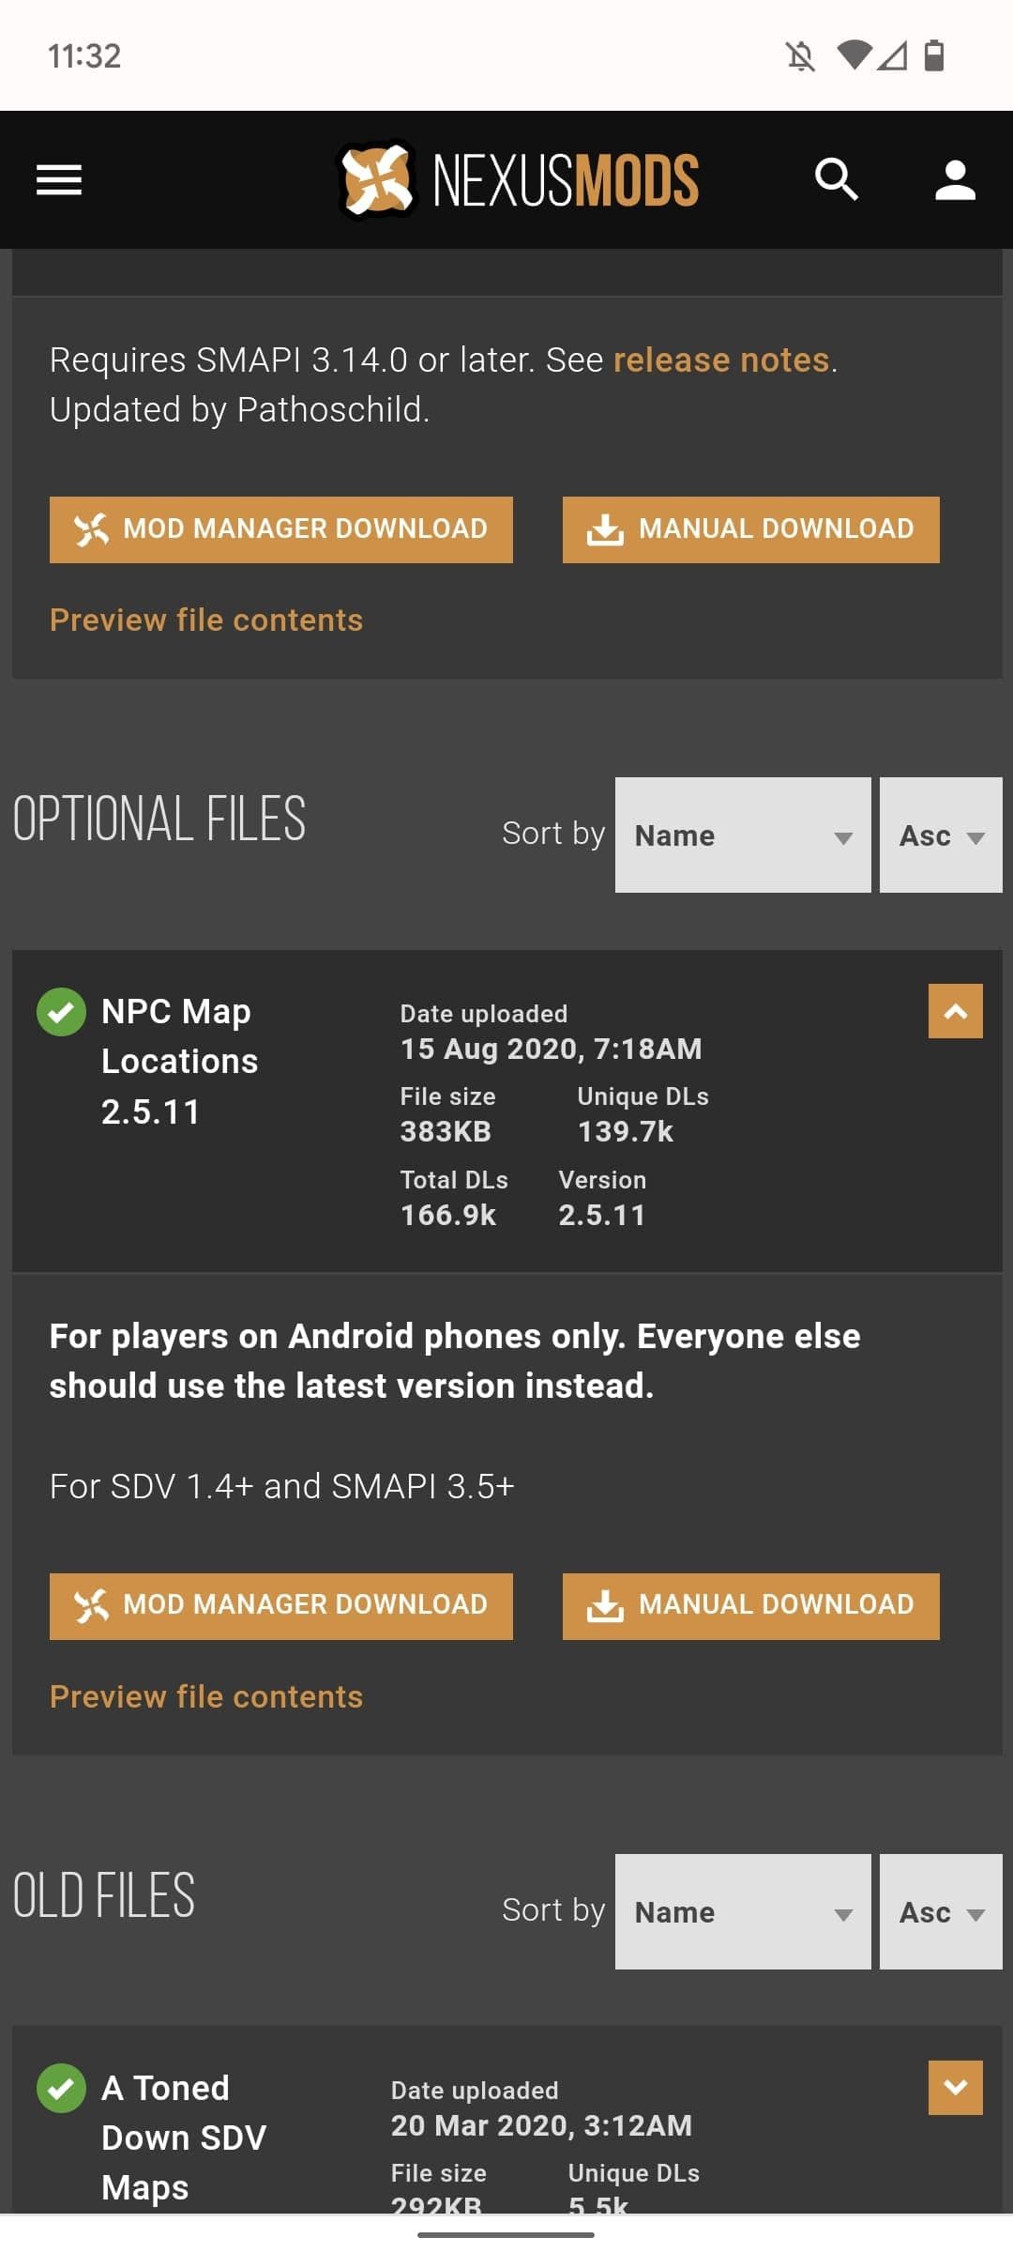This screenshot has width=1013, height=2253.
Task: Open the release notes link
Action: coord(722,360)
